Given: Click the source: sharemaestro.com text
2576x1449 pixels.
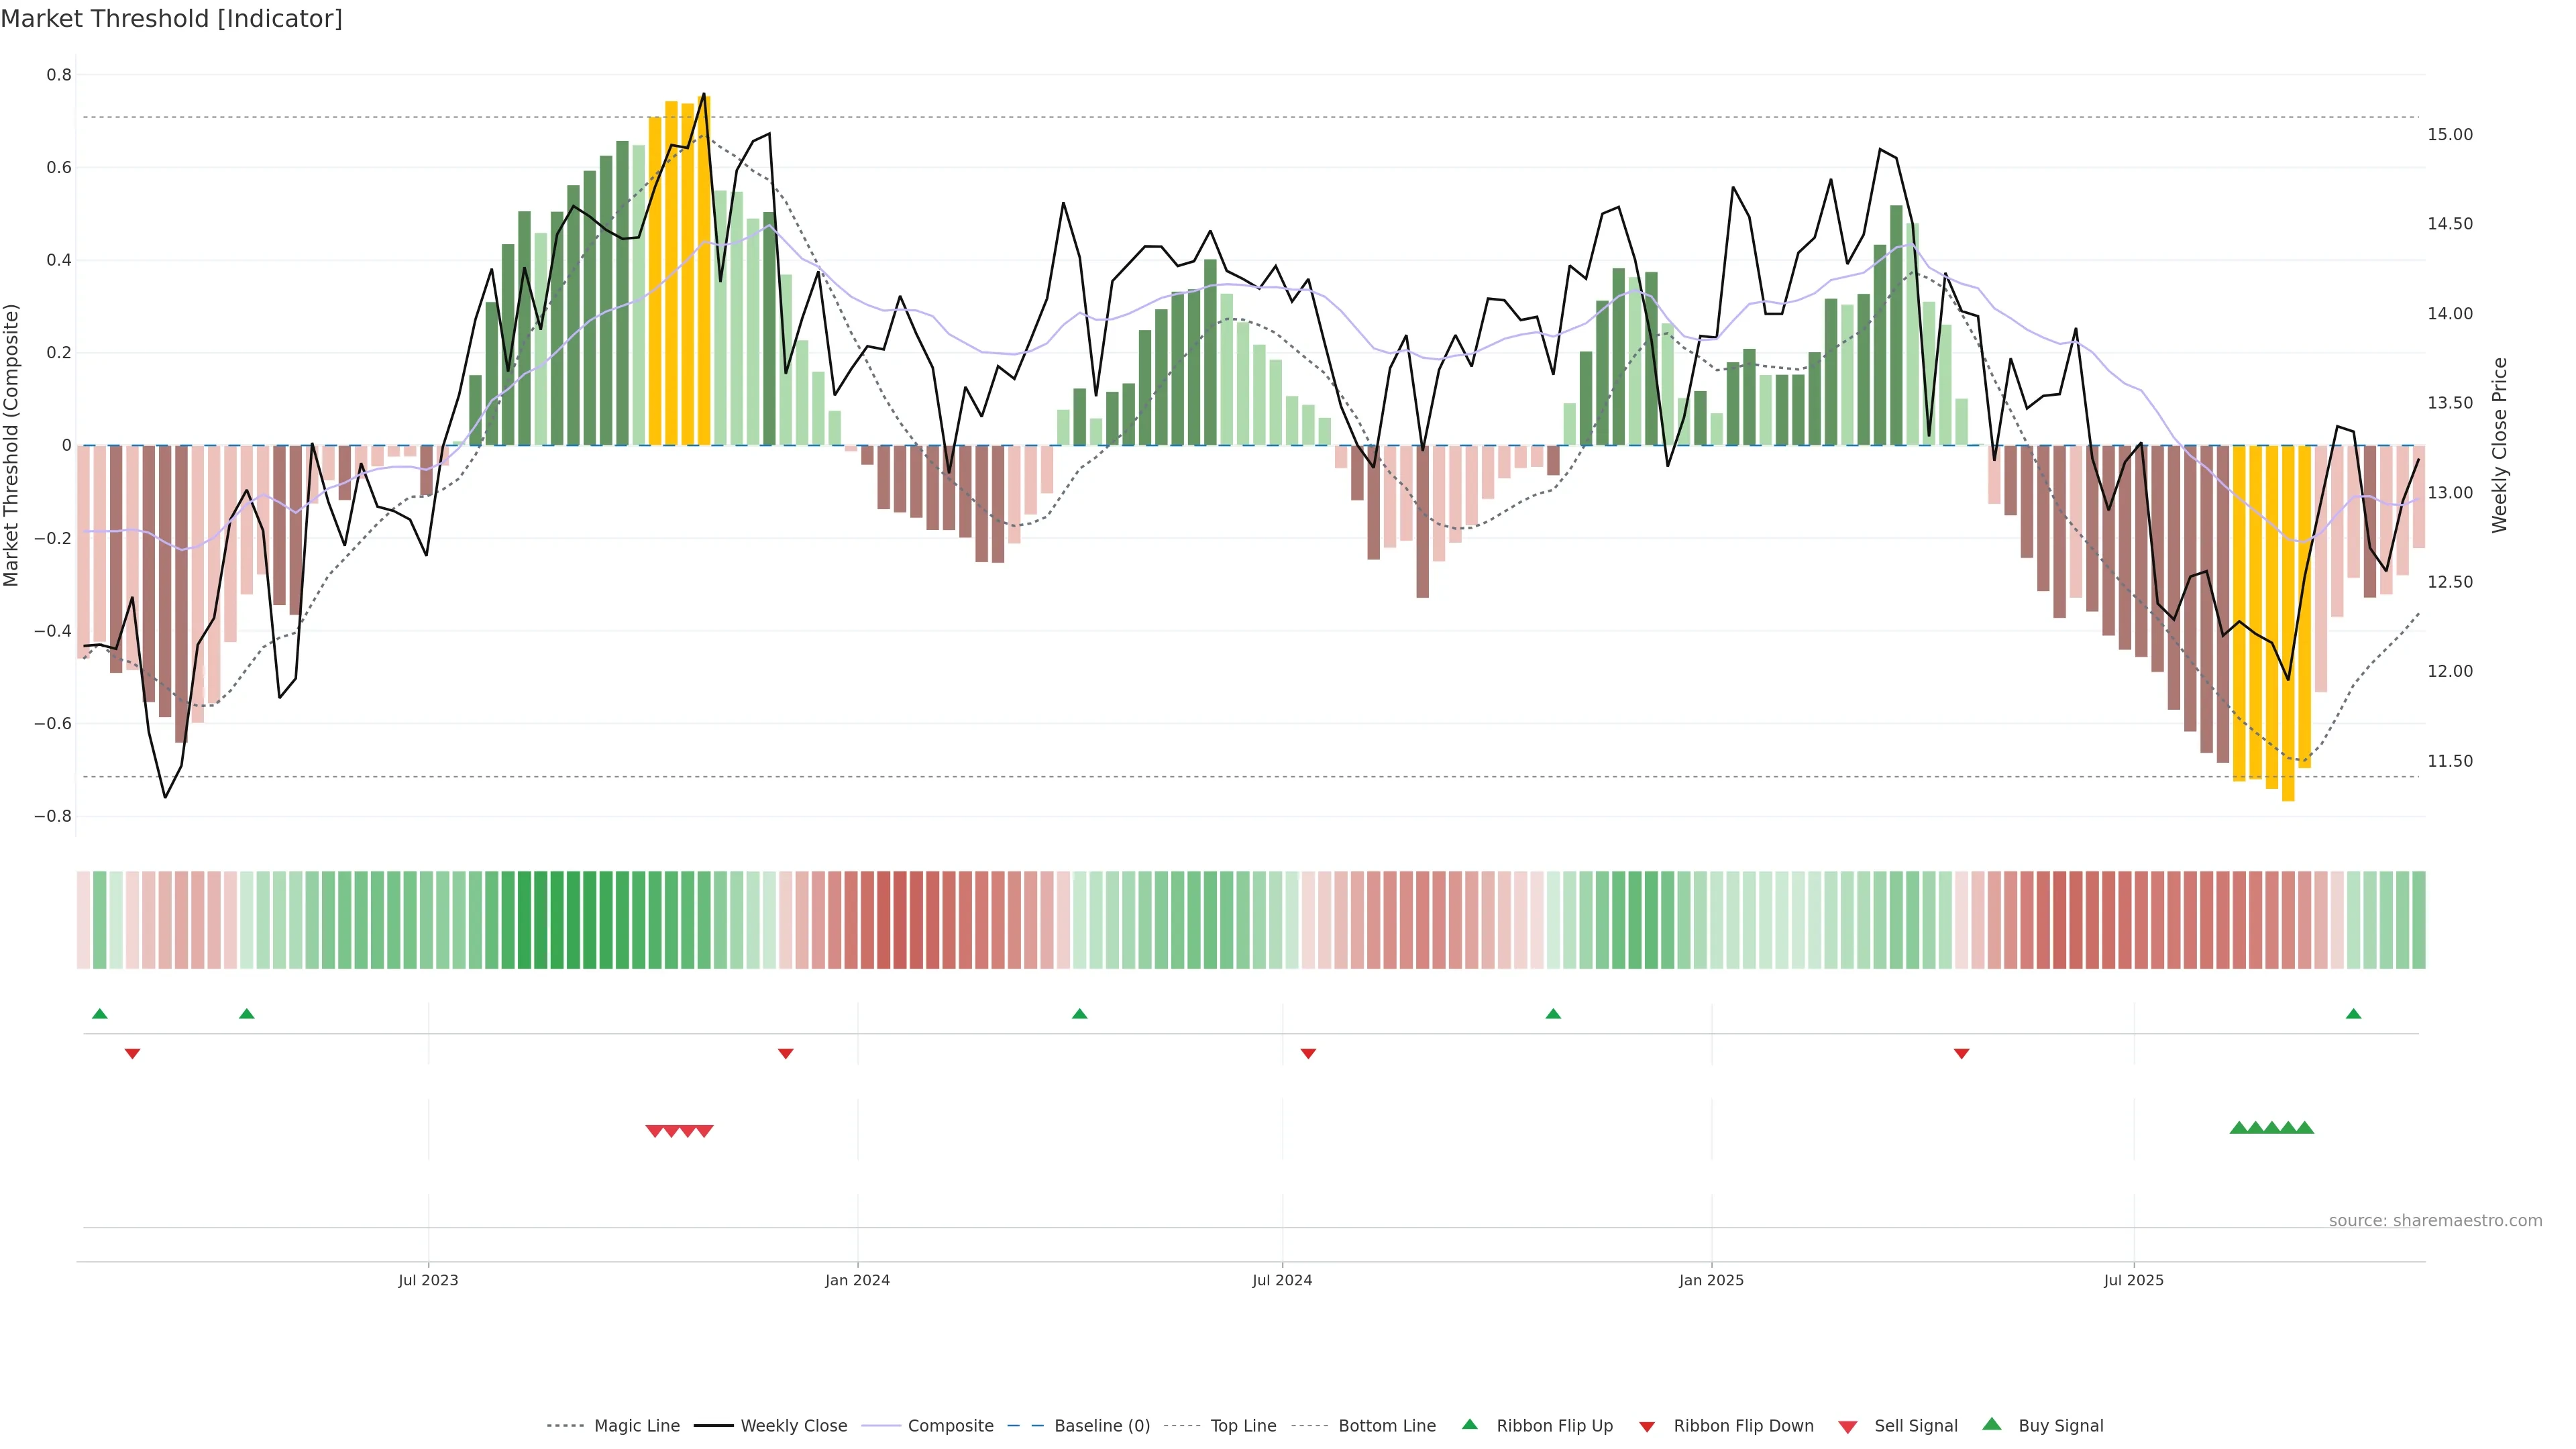Looking at the screenshot, I should coord(2435,1221).
